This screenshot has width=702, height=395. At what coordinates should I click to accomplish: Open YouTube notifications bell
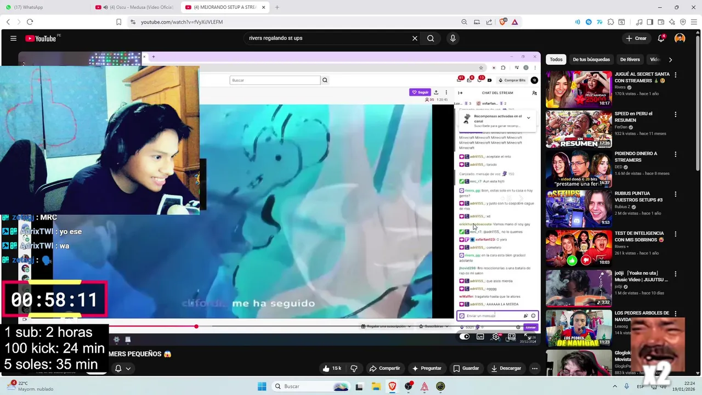click(661, 38)
